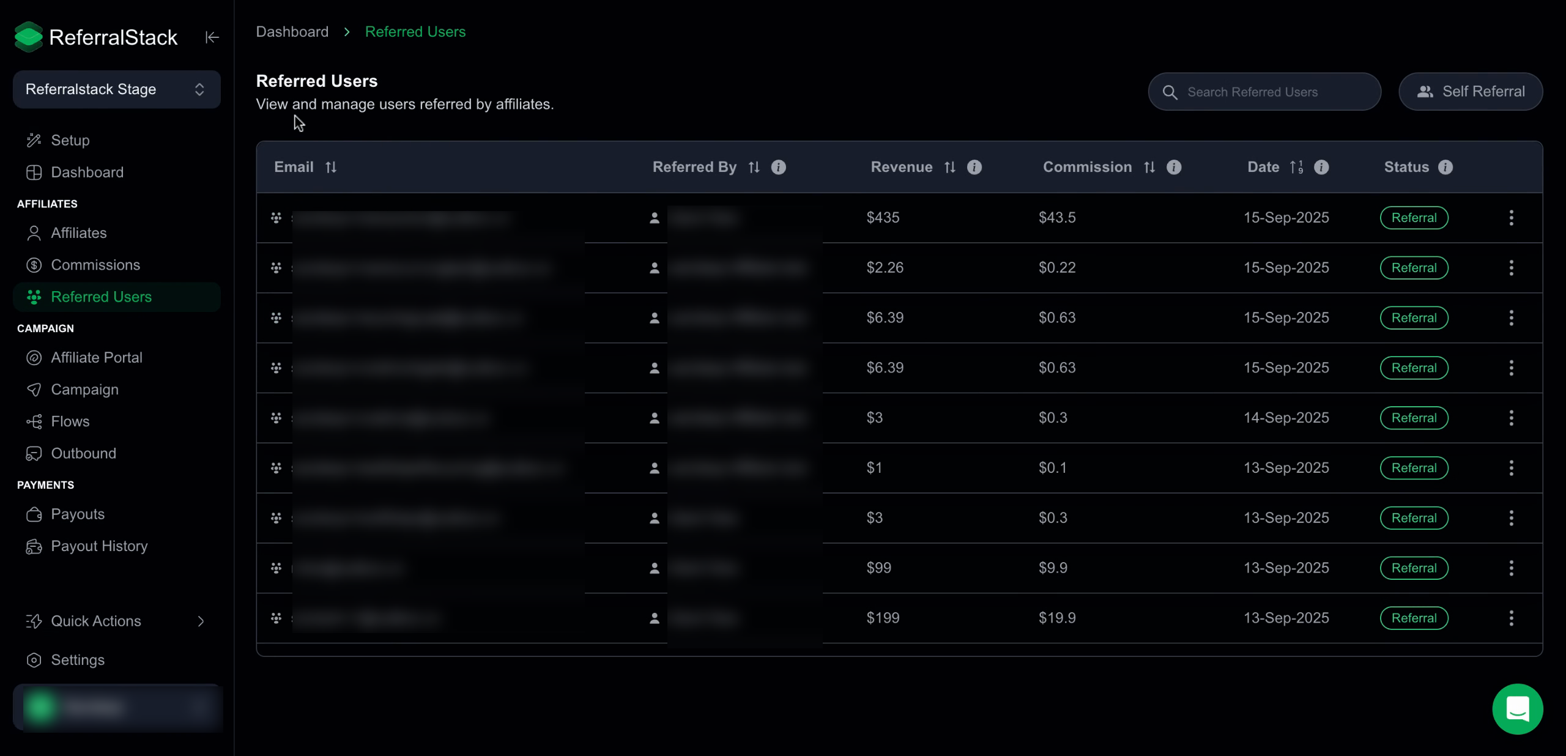Go to Commissions in sidebar

point(95,265)
